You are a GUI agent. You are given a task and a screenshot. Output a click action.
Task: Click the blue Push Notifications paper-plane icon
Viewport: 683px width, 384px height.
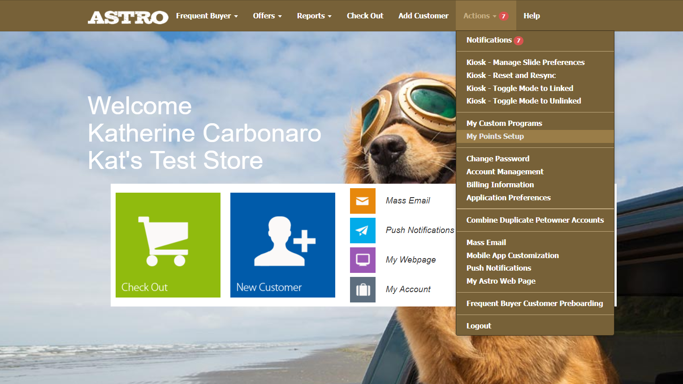click(x=363, y=230)
